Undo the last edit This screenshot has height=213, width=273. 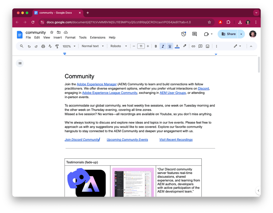point(29,46)
